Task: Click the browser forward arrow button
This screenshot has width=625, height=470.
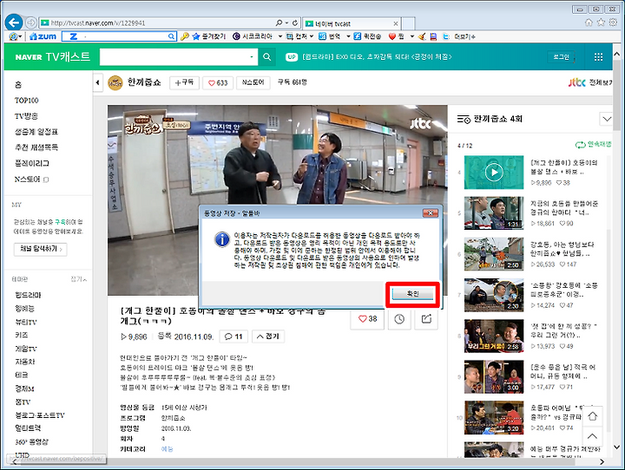Action: pyautogui.click(x=30, y=23)
